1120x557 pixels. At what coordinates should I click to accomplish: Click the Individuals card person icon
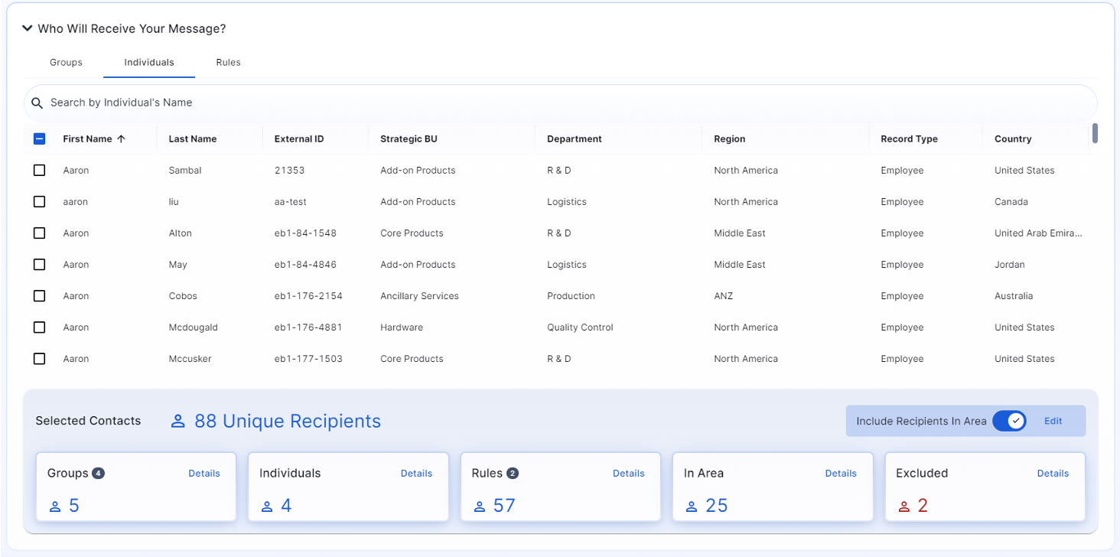tap(267, 507)
